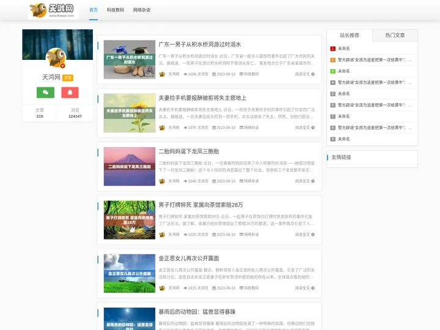
Task: Click 网络杂谈 category tag on 夫妻捡手机 article
Action: 251,128
